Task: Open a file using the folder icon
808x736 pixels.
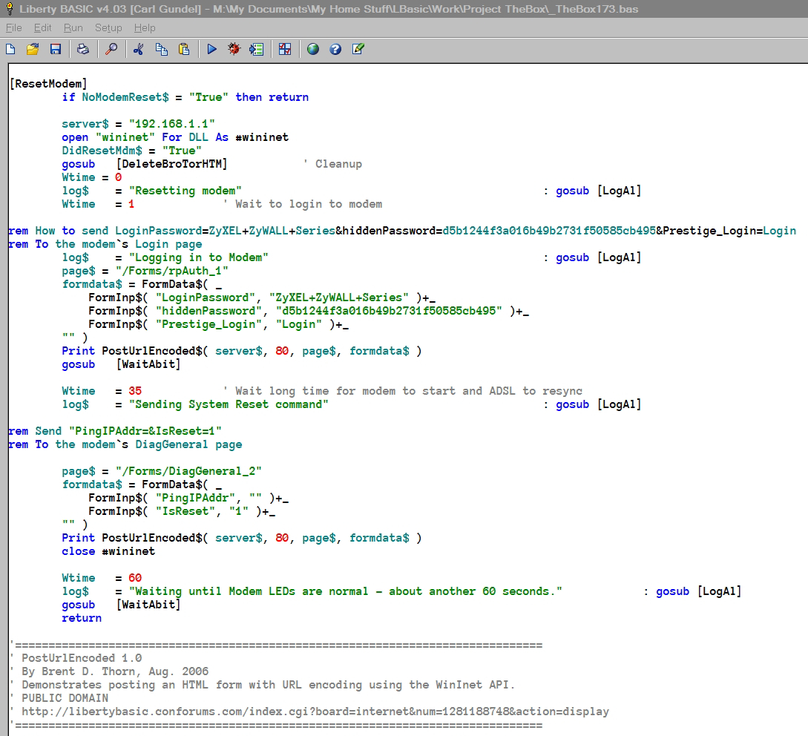Action: point(33,49)
